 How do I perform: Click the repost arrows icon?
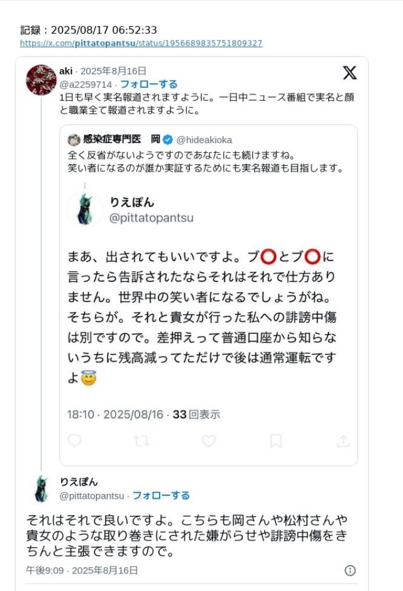tap(142, 441)
